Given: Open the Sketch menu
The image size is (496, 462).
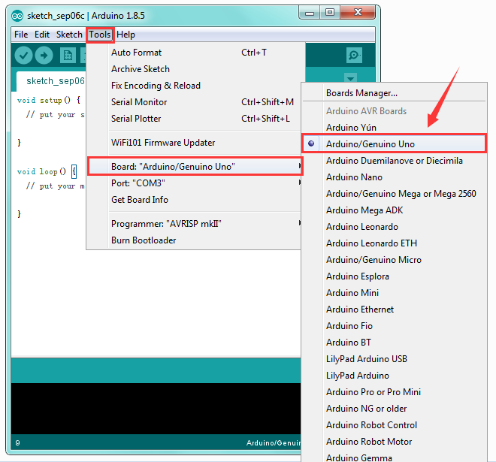Looking at the screenshot, I should pyautogui.click(x=69, y=35).
